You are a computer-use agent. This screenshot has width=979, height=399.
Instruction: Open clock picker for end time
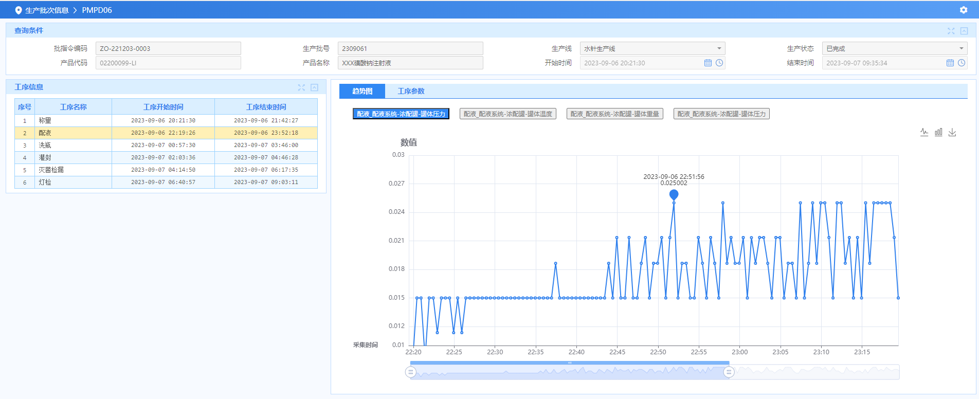coord(962,63)
